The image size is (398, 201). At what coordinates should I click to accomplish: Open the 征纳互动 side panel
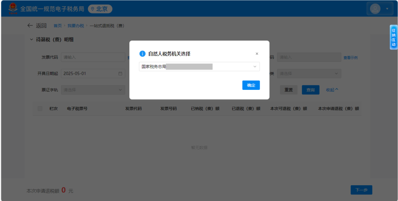click(394, 37)
